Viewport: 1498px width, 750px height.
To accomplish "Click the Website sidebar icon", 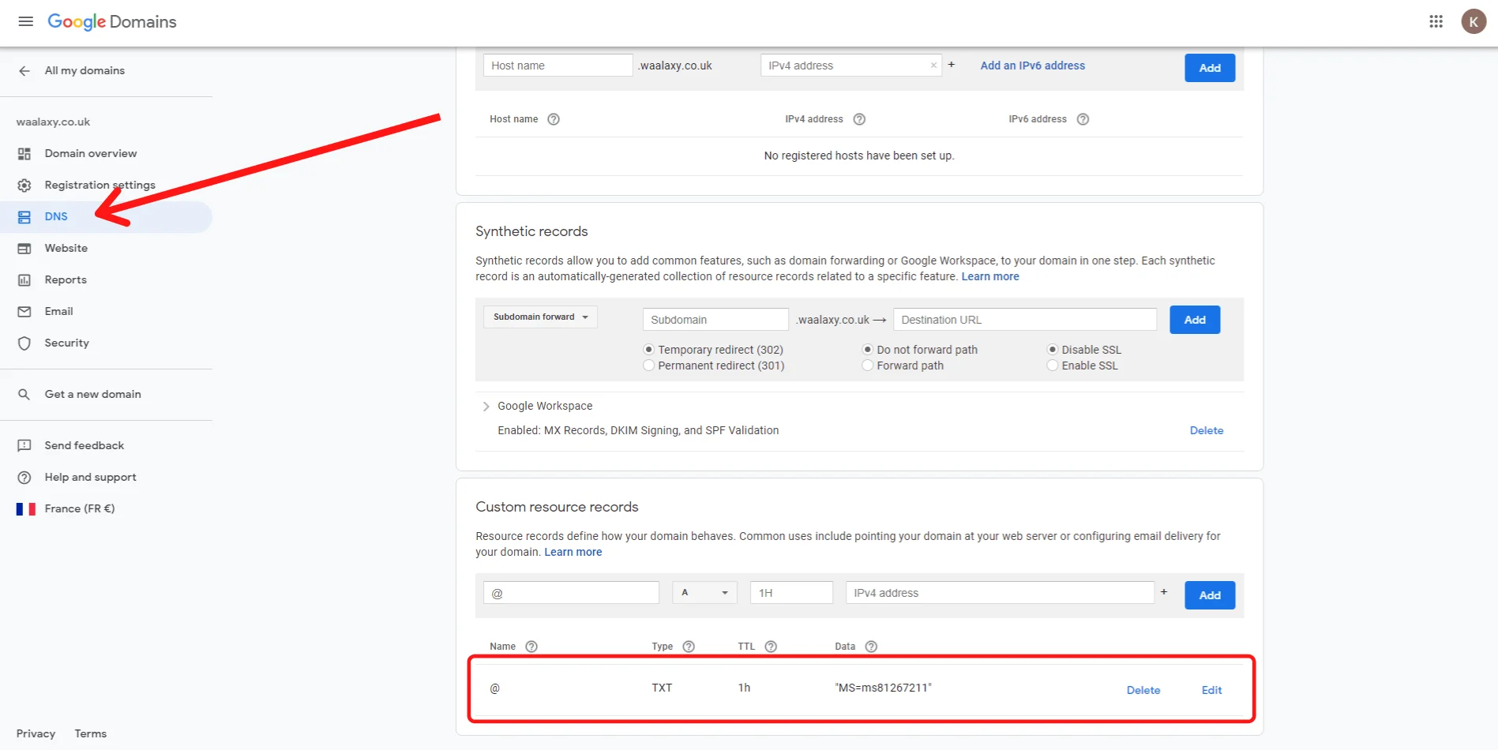I will (24, 249).
